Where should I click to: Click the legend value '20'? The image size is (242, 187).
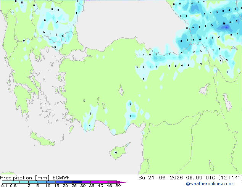click(x=65, y=185)
